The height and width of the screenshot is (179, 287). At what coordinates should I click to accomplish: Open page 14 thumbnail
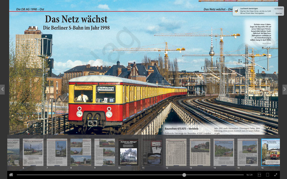coord(224,152)
